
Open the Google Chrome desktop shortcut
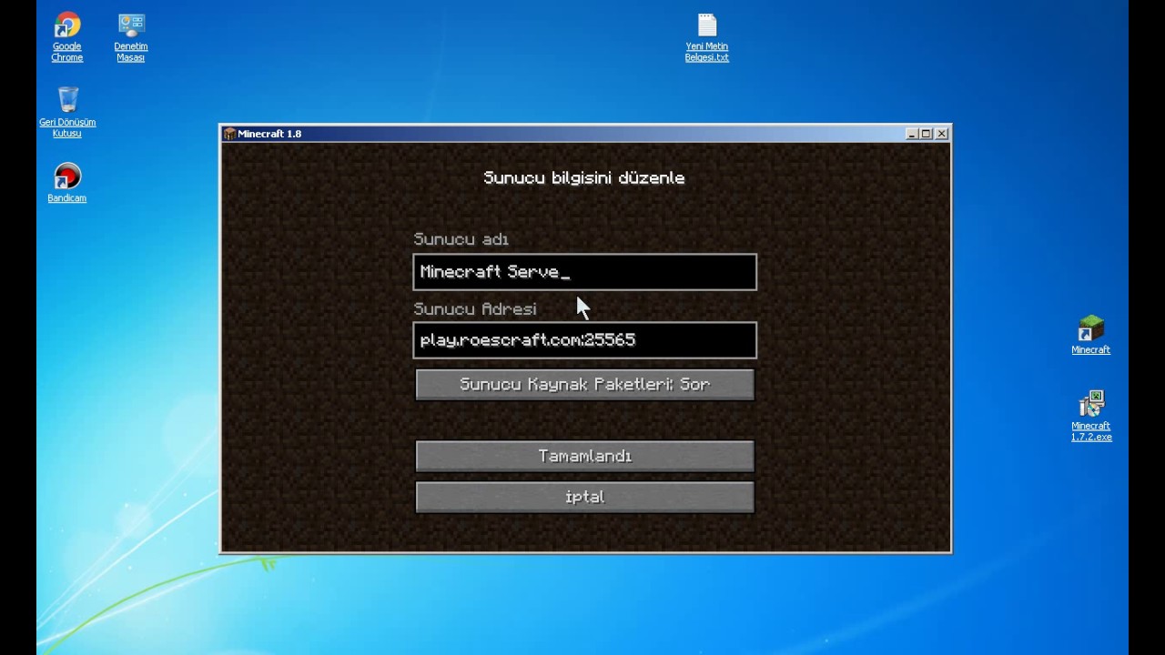pyautogui.click(x=66, y=36)
